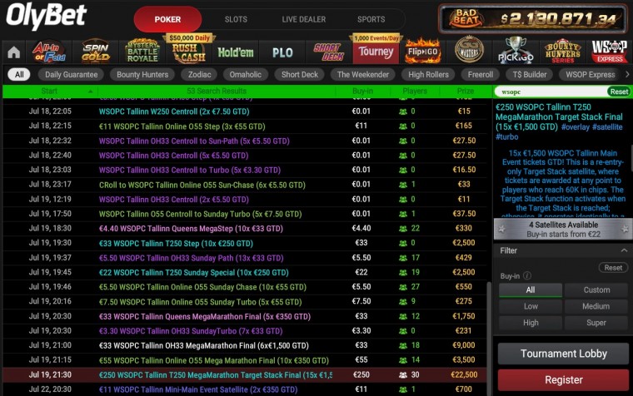633x396 pixels.
Task: Choose the High buy-in option
Action: pyautogui.click(x=531, y=323)
